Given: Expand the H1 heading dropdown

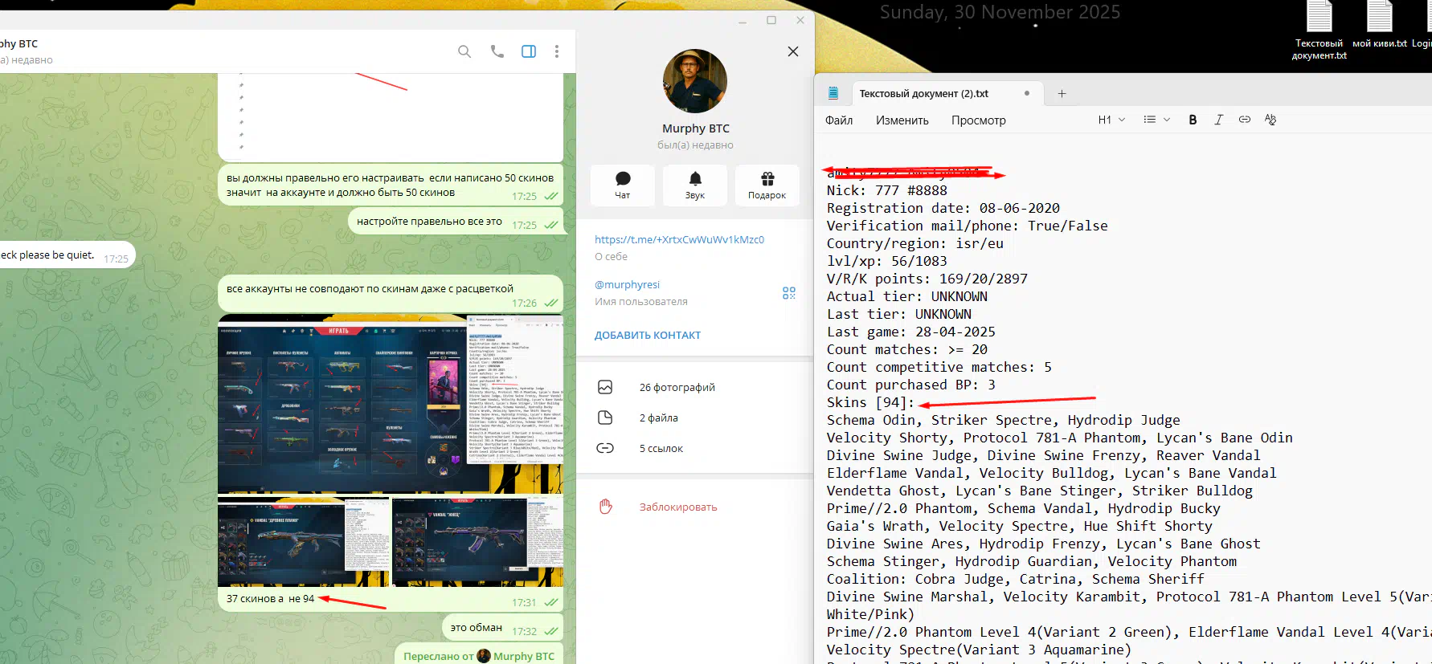Looking at the screenshot, I should tap(1111, 120).
